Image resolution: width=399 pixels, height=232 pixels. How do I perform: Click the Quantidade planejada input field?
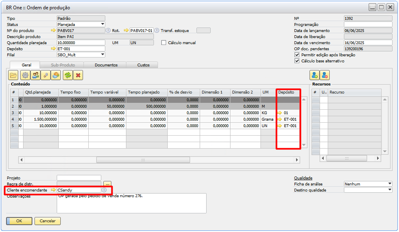81,43
